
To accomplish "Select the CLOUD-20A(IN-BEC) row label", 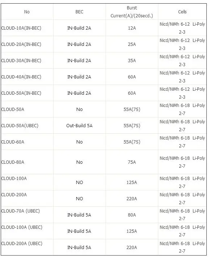I will click(21, 44).
